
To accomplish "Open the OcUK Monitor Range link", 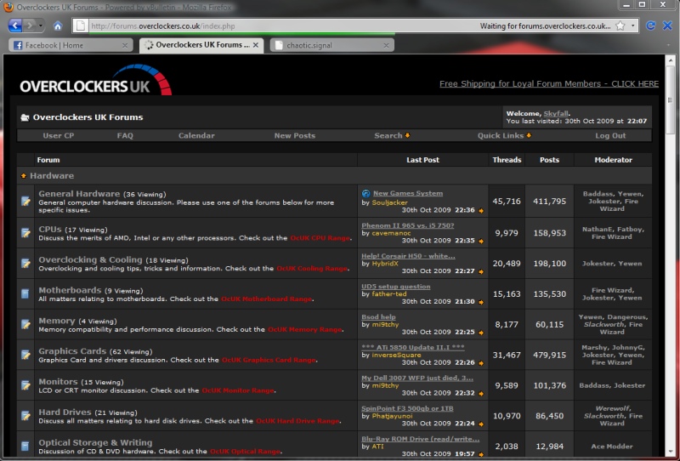I will (x=238, y=390).
